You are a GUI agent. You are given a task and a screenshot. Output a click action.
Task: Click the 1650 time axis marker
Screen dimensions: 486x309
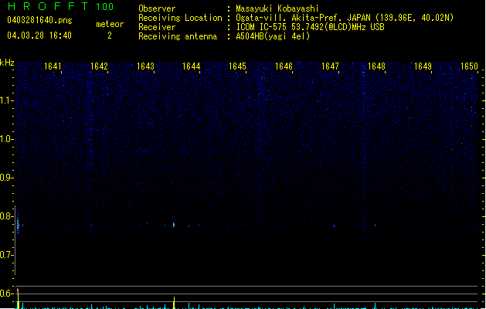pyautogui.click(x=469, y=66)
